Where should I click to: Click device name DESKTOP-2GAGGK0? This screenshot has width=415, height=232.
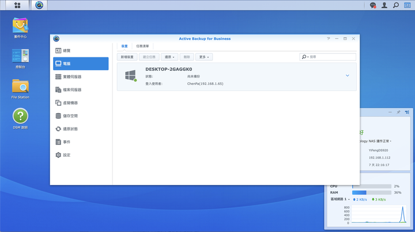(168, 69)
